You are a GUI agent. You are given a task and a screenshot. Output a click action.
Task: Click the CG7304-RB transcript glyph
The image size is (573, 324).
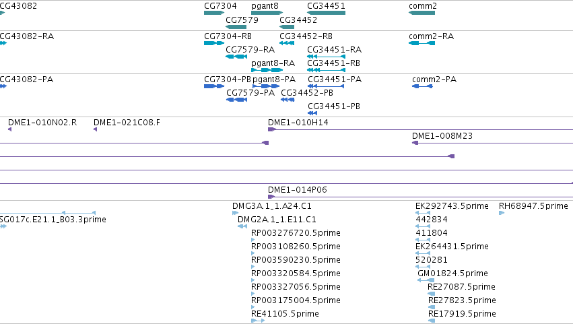[x=213, y=43]
